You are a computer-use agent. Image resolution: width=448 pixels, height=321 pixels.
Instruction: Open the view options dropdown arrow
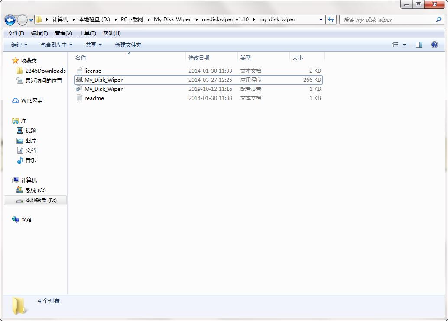(x=404, y=45)
